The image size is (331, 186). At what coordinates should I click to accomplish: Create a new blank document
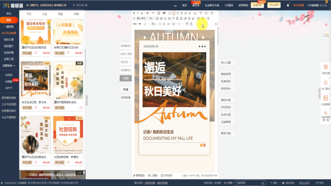pyautogui.click(x=134, y=19)
